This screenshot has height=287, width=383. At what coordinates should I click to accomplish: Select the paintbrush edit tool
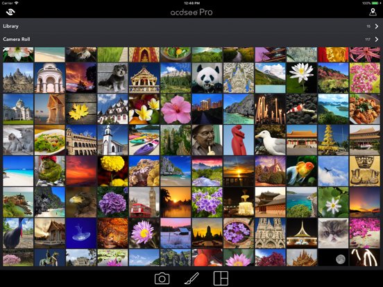191,279
